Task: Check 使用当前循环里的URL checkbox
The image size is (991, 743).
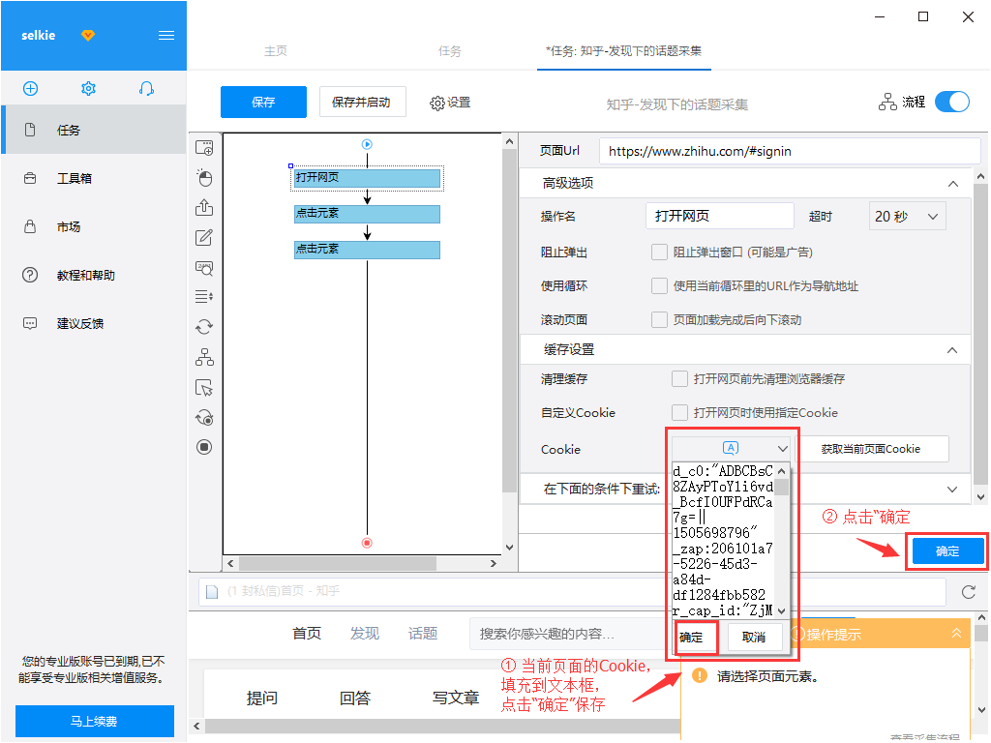Action: click(659, 285)
